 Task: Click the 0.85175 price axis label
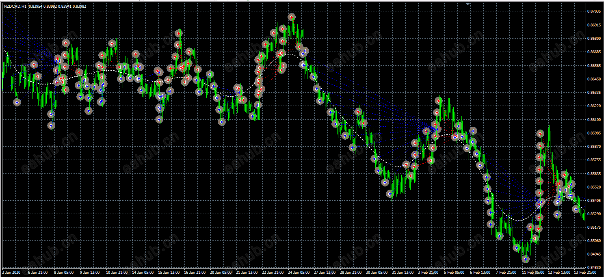[x=595, y=227]
